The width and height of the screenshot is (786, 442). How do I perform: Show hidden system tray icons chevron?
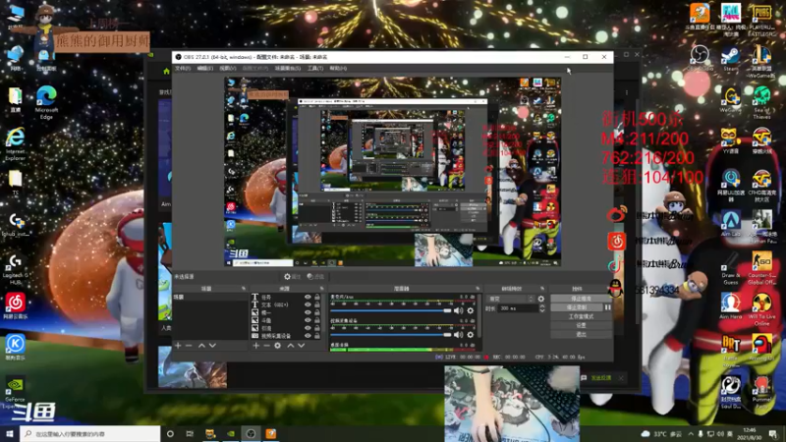691,433
